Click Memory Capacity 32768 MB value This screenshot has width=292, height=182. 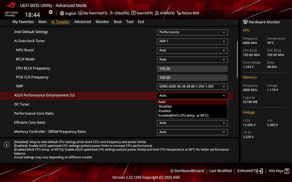[x=250, y=102]
